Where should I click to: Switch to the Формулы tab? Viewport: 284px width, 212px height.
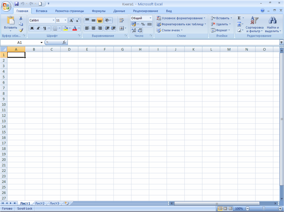99,11
